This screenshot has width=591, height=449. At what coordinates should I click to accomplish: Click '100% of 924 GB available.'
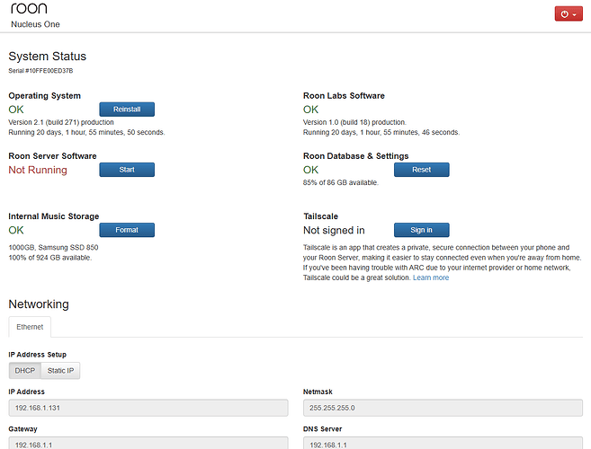click(x=50, y=258)
